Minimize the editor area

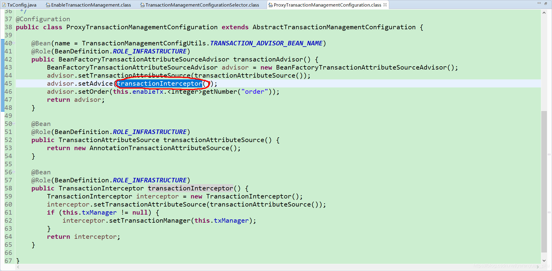click(x=539, y=3)
